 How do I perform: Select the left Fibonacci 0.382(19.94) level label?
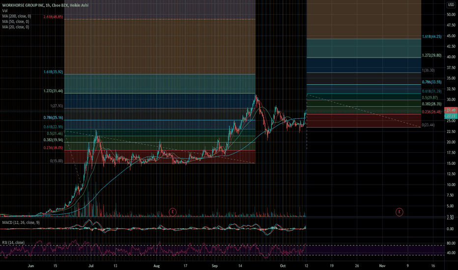click(x=53, y=140)
